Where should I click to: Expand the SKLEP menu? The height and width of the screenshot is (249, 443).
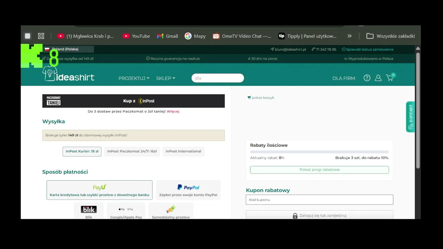(x=165, y=78)
